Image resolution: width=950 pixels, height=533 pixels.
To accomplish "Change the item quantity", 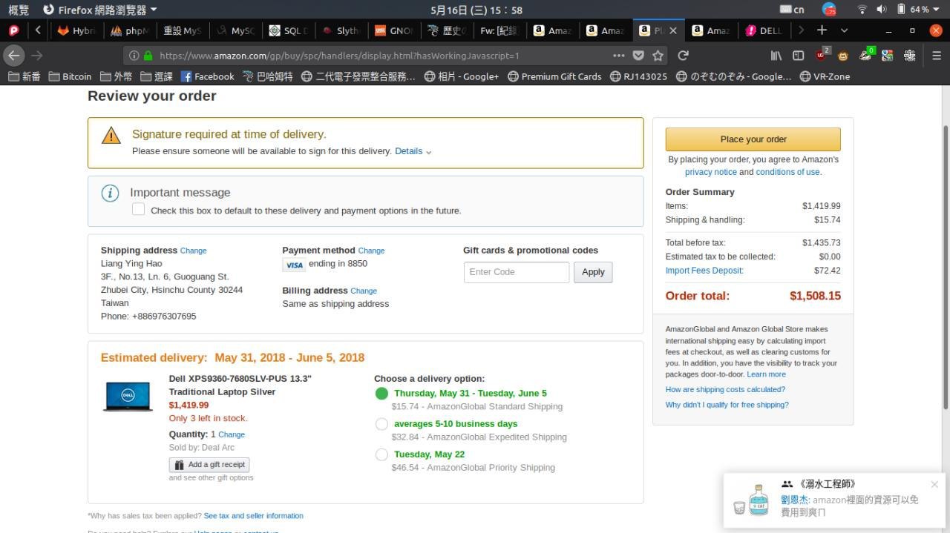I will coord(232,434).
